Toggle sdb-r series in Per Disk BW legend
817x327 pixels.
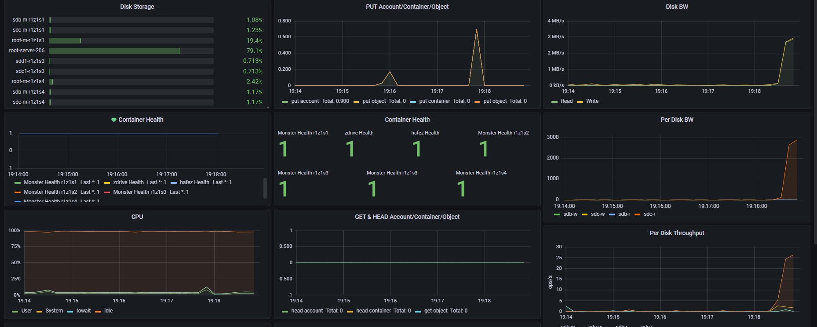click(624, 214)
